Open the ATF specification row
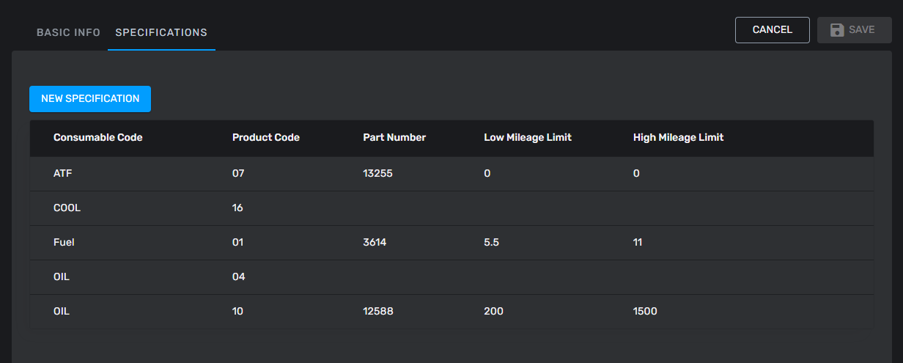The height and width of the screenshot is (363, 903). tap(62, 174)
